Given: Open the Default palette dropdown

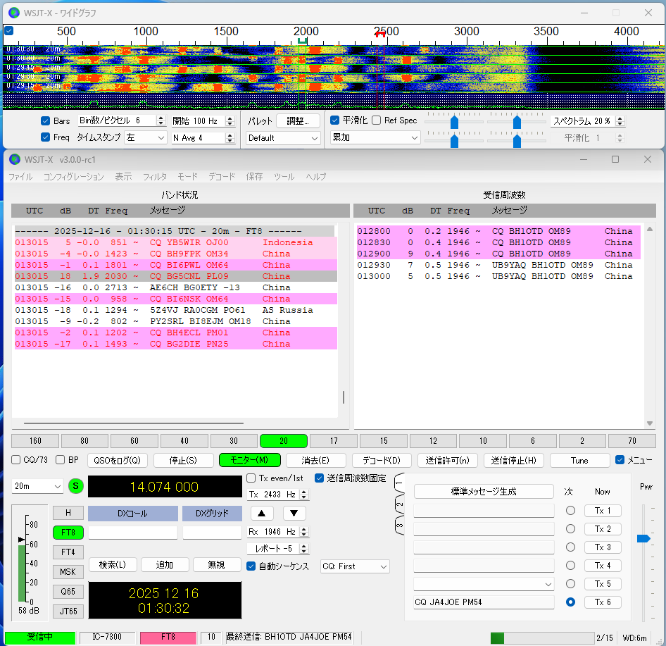Looking at the screenshot, I should tap(283, 138).
